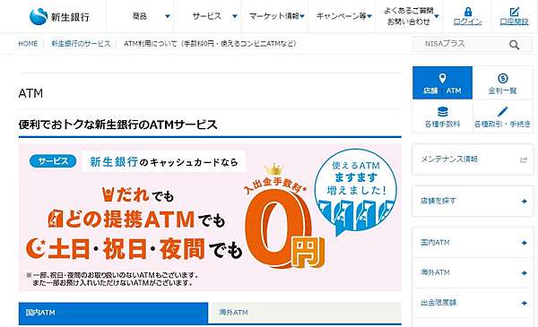Click the 口座開設 pencil-square icon
Screen dimensions: 538x327
pyautogui.click(x=514, y=12)
